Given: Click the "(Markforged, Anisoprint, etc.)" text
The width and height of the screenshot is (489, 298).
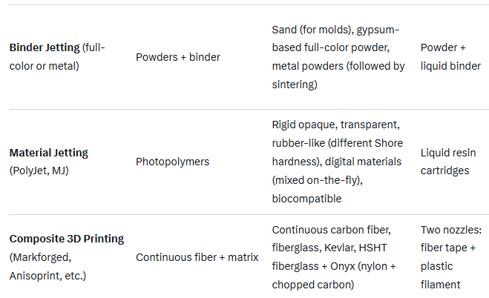Looking at the screenshot, I should pyautogui.click(x=47, y=267).
